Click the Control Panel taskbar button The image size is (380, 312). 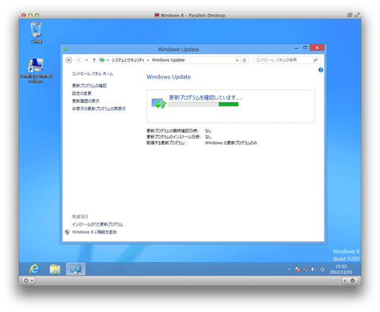click(x=75, y=269)
